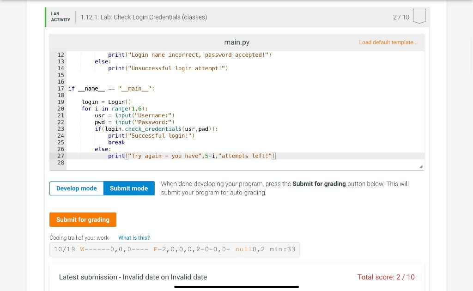Click the break statement on line 25
The width and height of the screenshot is (473, 291).
pyautogui.click(x=116, y=142)
